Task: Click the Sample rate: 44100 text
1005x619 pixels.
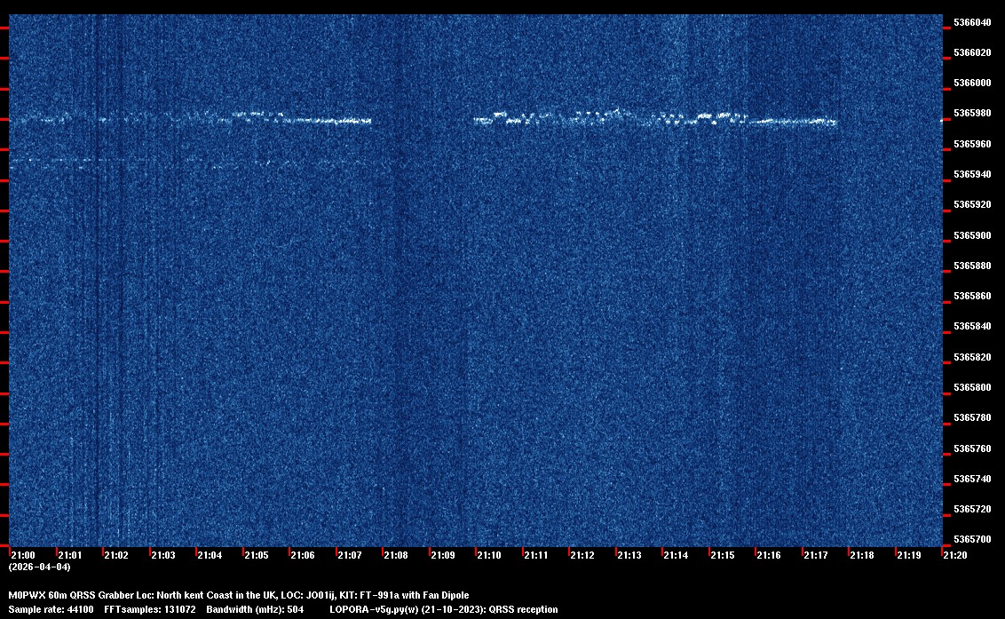Action: (x=51, y=609)
